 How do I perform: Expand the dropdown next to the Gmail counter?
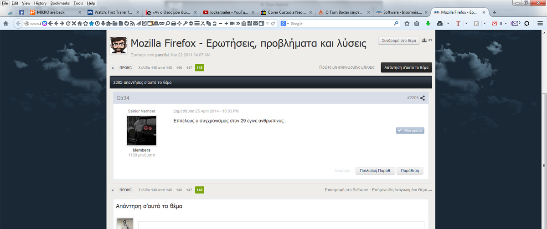tap(506, 23)
